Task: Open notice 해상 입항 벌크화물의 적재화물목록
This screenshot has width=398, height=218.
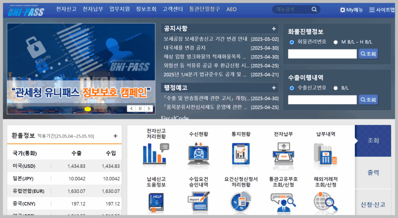Action: tap(205, 57)
